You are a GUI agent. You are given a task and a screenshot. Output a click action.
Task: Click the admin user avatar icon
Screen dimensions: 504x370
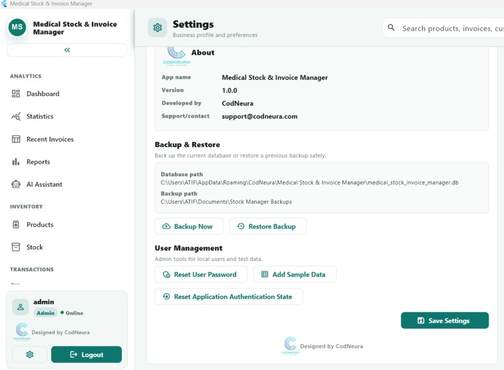point(20,307)
